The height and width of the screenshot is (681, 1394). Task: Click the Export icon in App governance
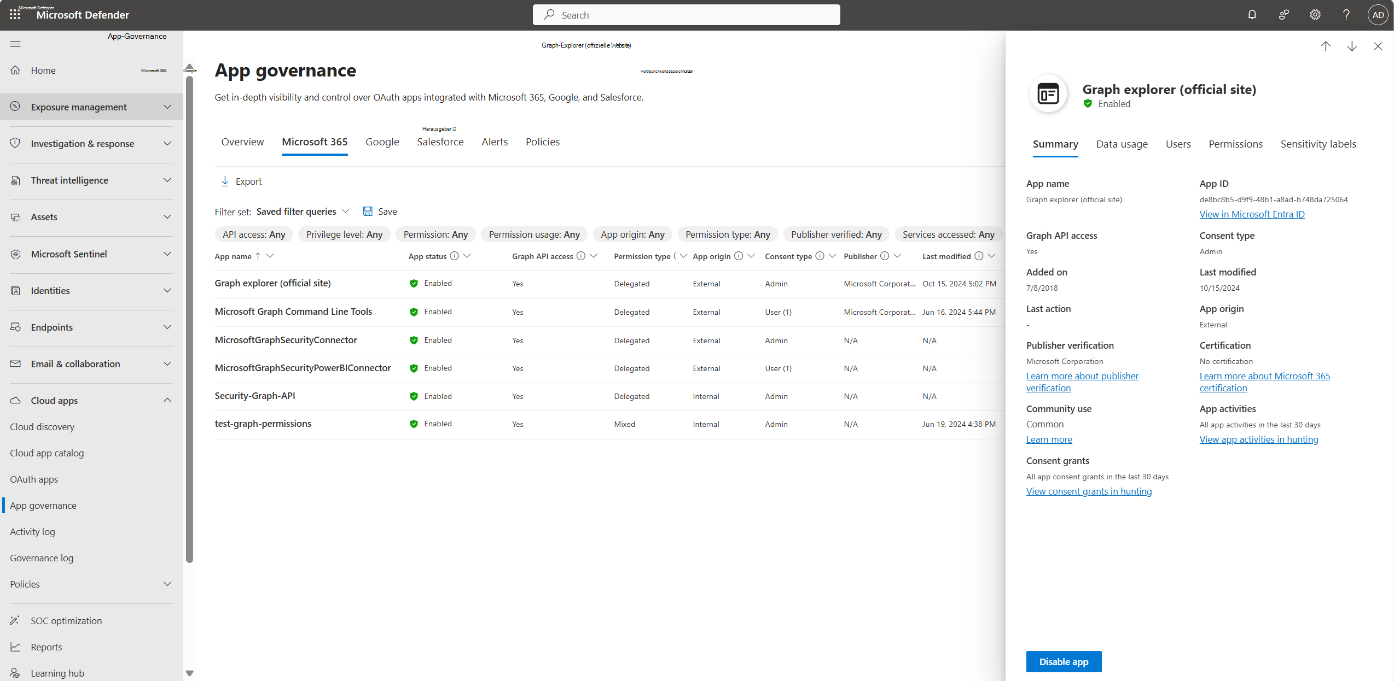[x=225, y=181]
